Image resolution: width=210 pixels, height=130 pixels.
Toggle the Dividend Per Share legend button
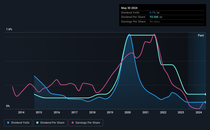[x=50, y=123]
